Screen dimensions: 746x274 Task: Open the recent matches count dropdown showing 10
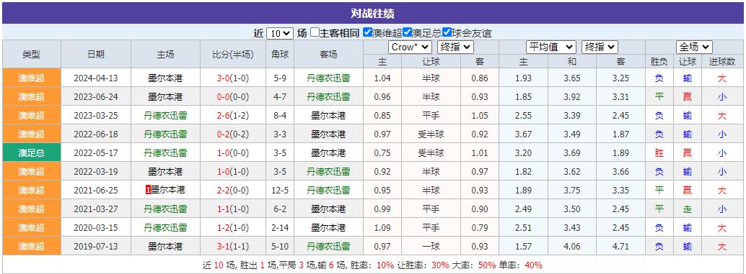[280, 33]
